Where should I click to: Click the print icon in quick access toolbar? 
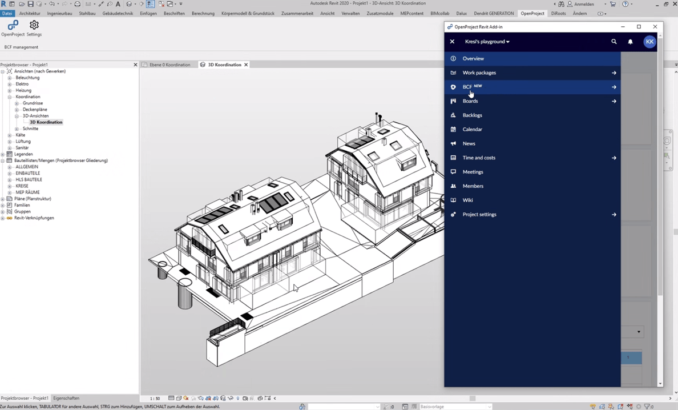point(78,4)
